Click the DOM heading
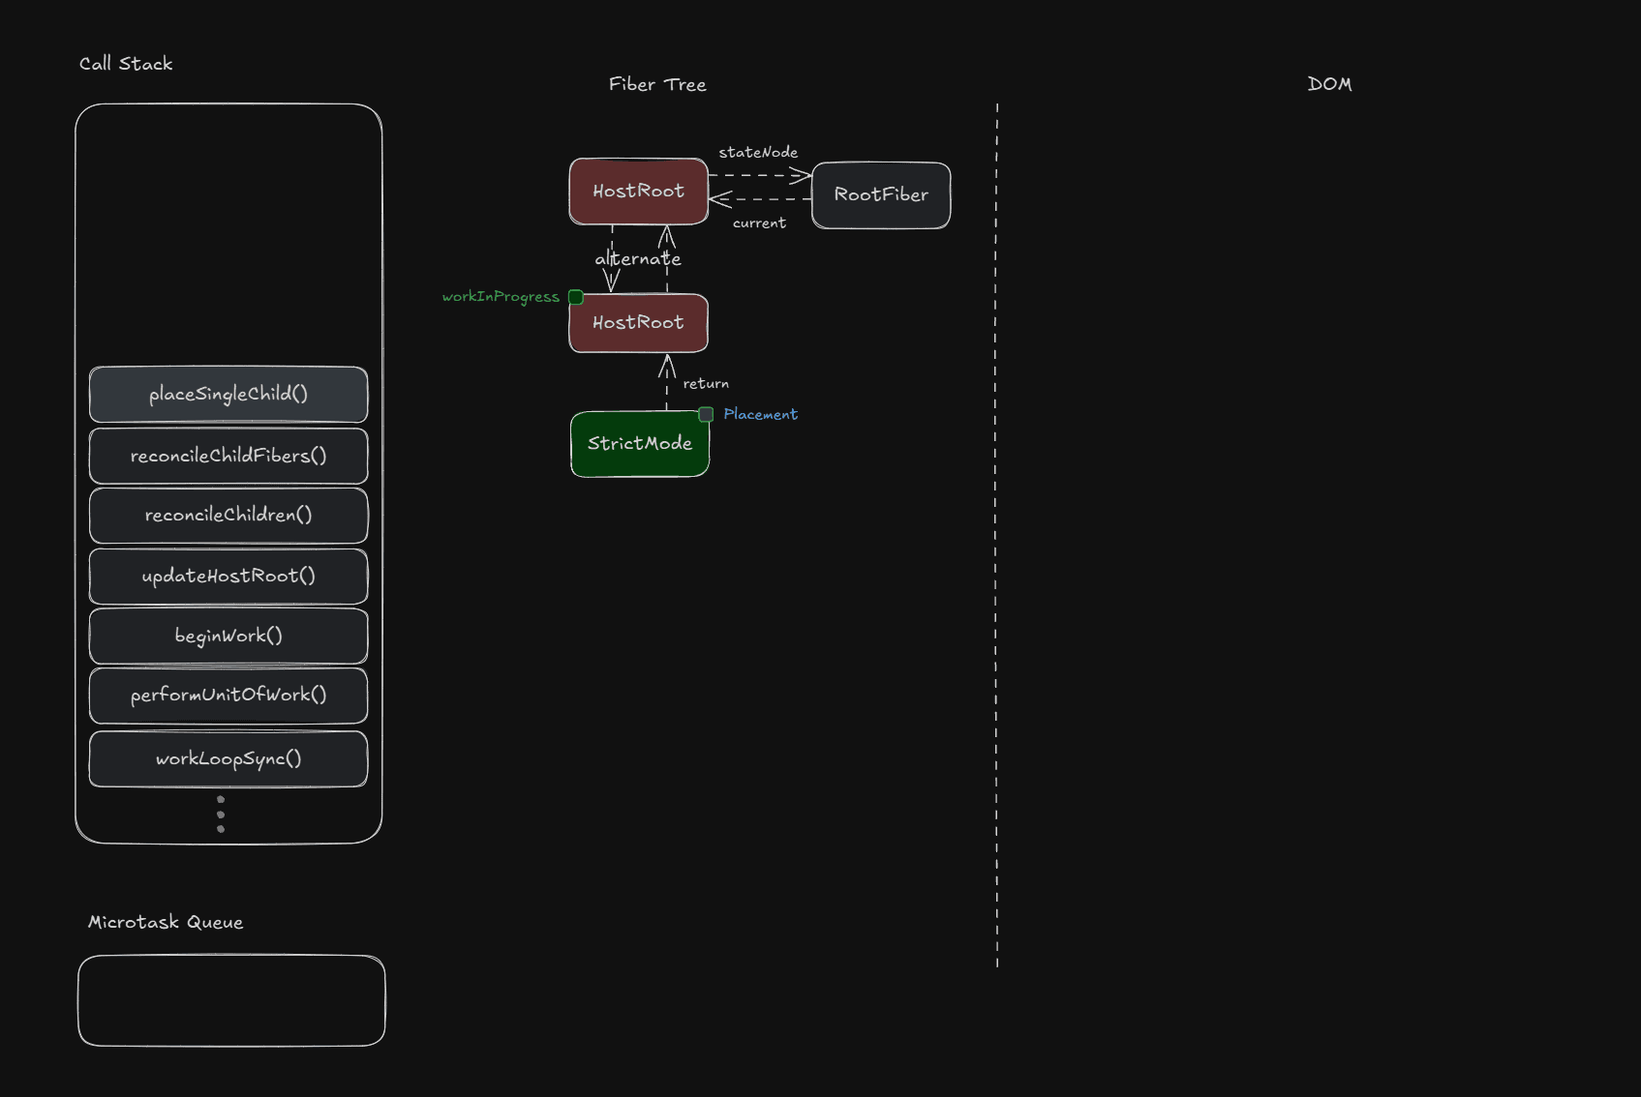This screenshot has width=1641, height=1097. [x=1329, y=84]
